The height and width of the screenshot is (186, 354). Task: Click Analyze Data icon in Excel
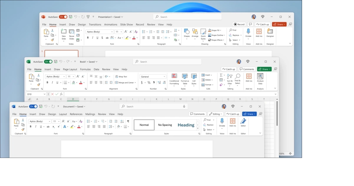coord(260,77)
